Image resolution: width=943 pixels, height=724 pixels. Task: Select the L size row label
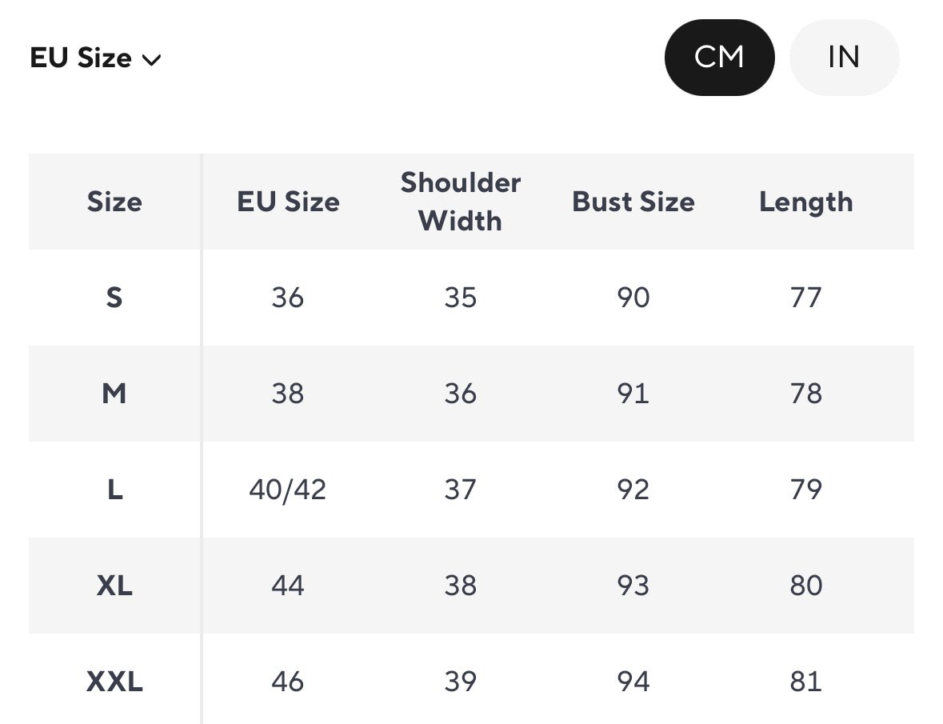pyautogui.click(x=114, y=490)
